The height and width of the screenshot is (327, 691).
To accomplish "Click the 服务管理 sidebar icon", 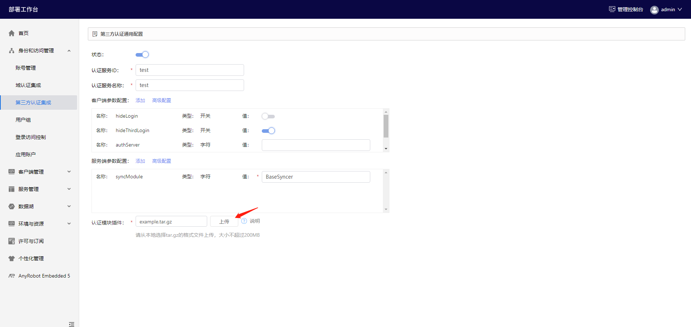I will 12,189.
